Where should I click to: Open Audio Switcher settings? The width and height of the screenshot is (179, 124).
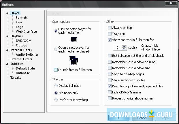coord(27,55)
